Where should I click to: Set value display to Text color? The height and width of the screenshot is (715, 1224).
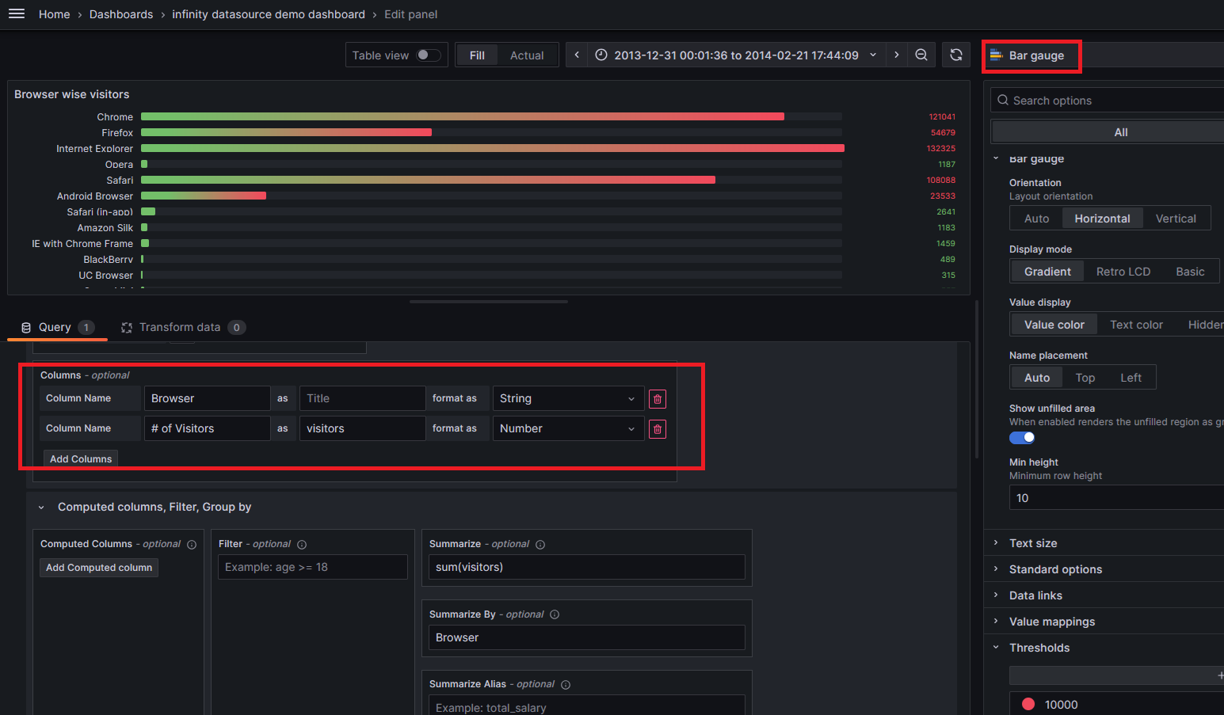1136,325
